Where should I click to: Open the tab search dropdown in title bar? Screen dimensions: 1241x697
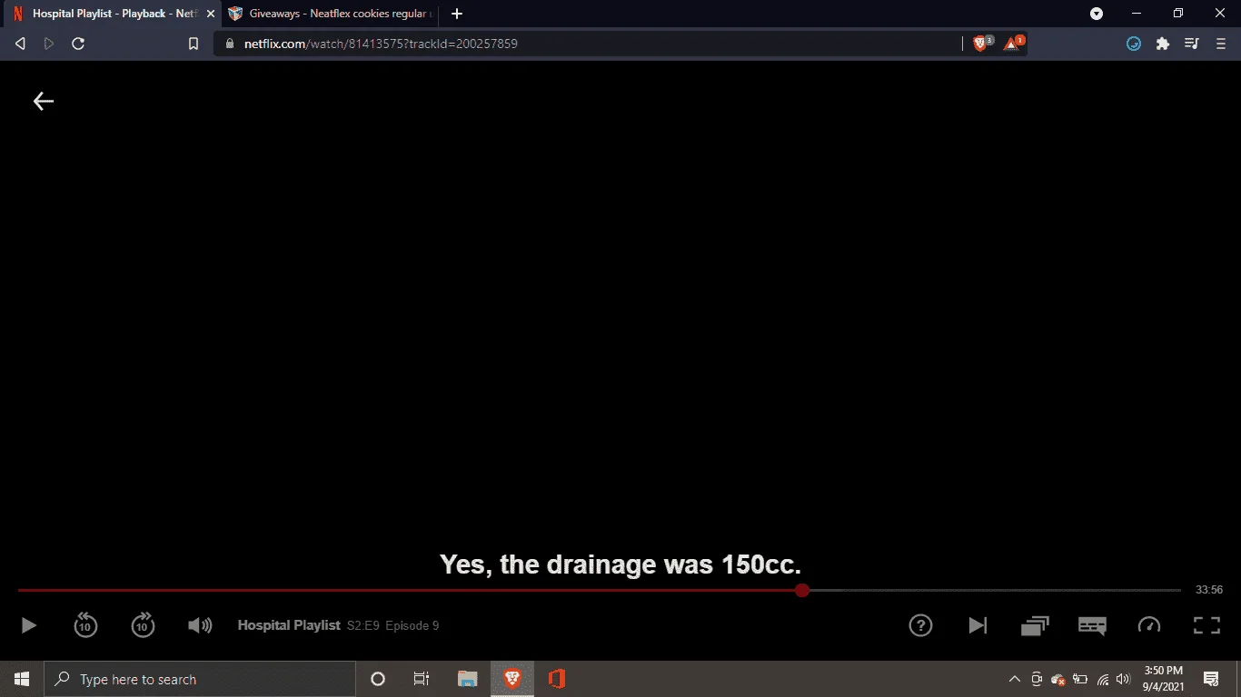(x=1097, y=14)
